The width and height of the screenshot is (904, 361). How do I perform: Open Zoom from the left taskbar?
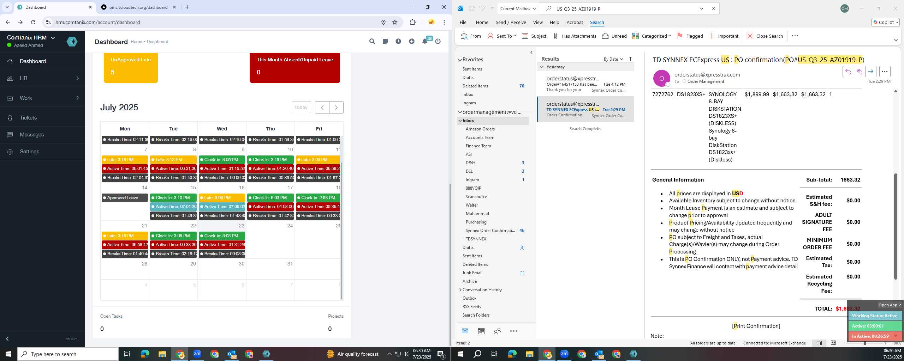coord(197,354)
